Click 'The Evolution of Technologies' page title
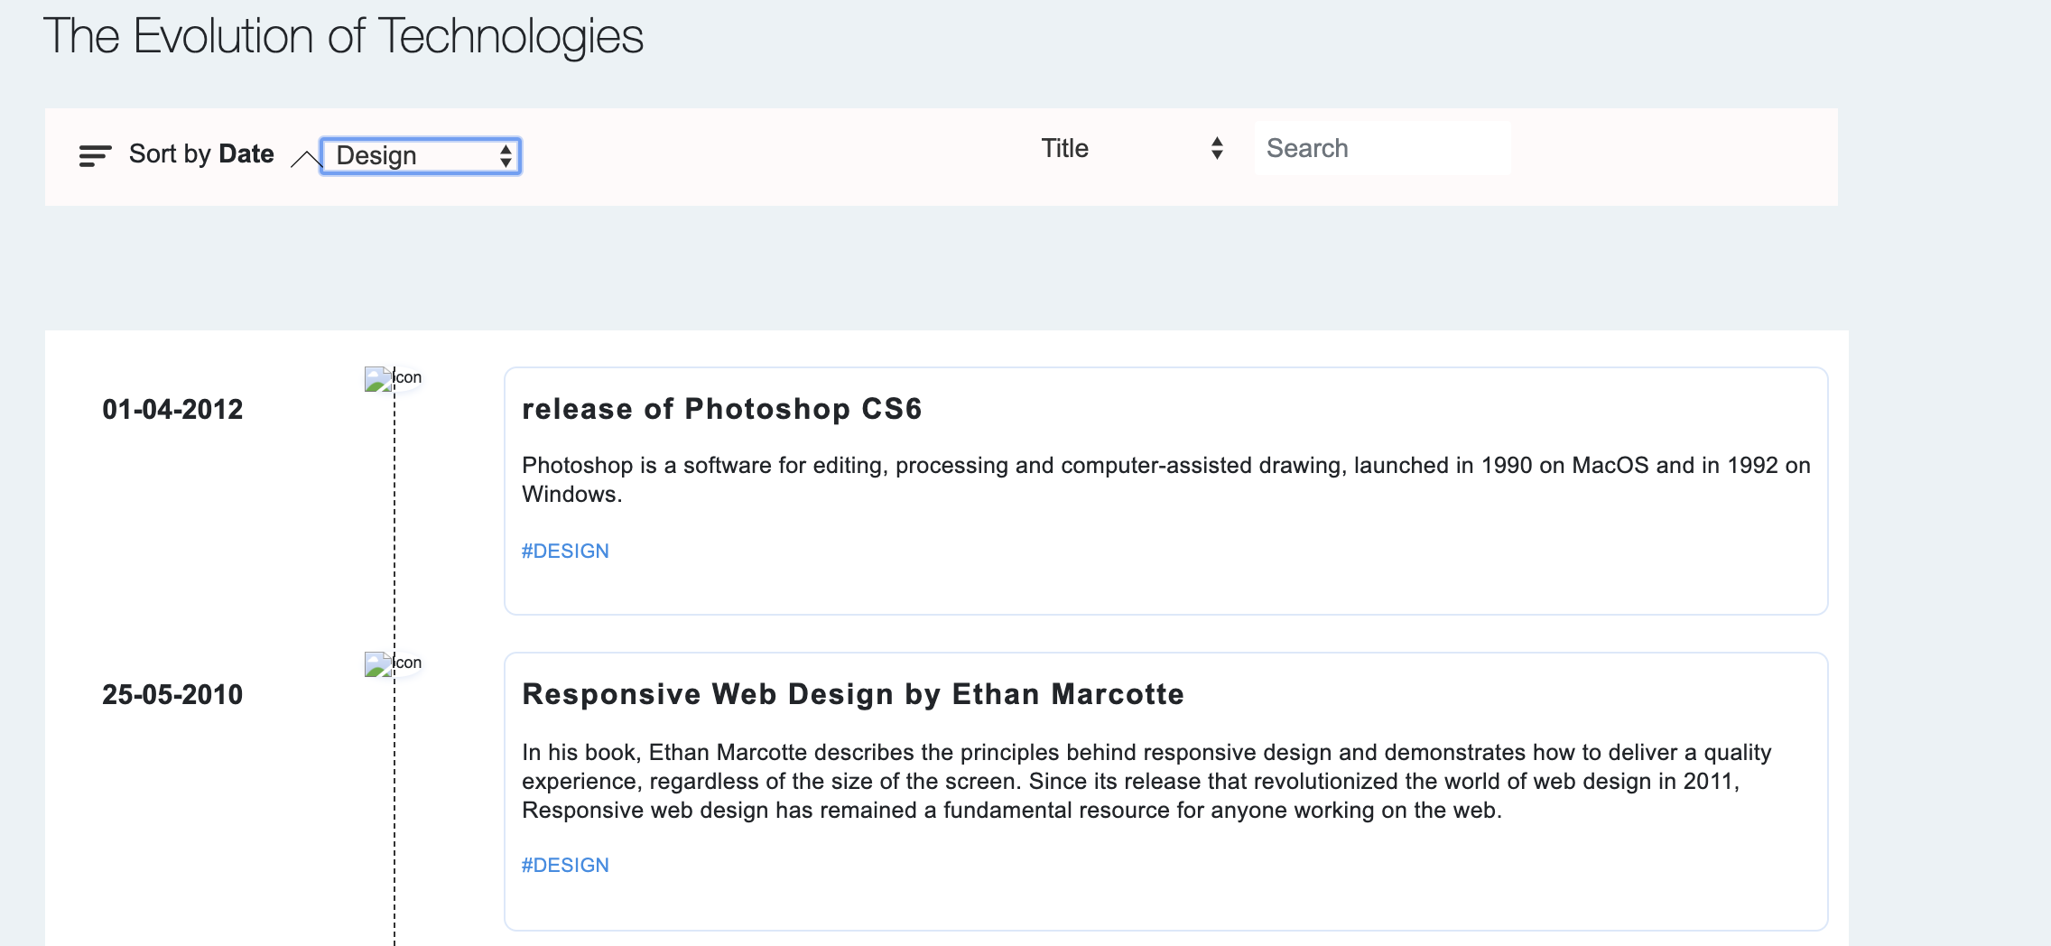The image size is (2051, 946). (x=343, y=37)
